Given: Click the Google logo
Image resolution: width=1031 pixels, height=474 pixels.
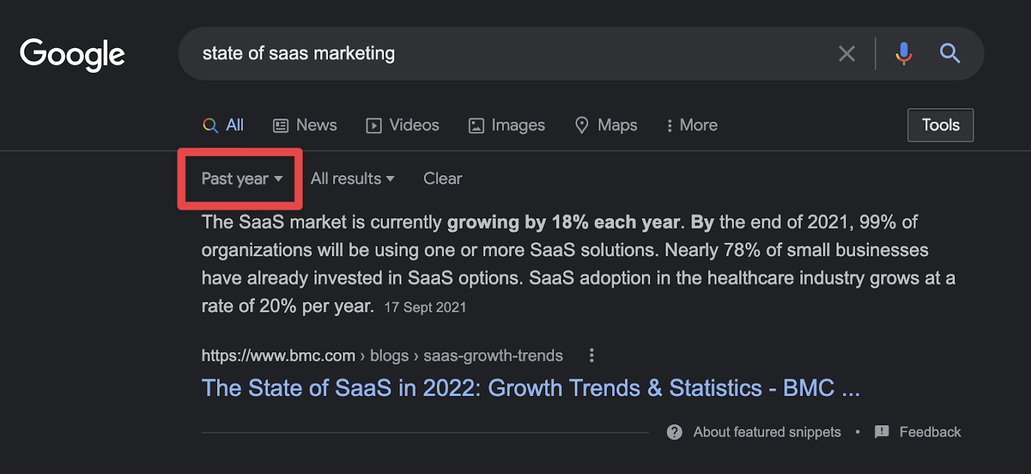Looking at the screenshot, I should tap(72, 54).
